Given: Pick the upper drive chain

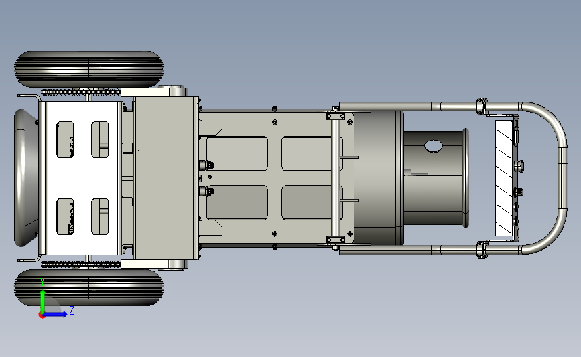Looking at the screenshot, I should click(80, 92).
